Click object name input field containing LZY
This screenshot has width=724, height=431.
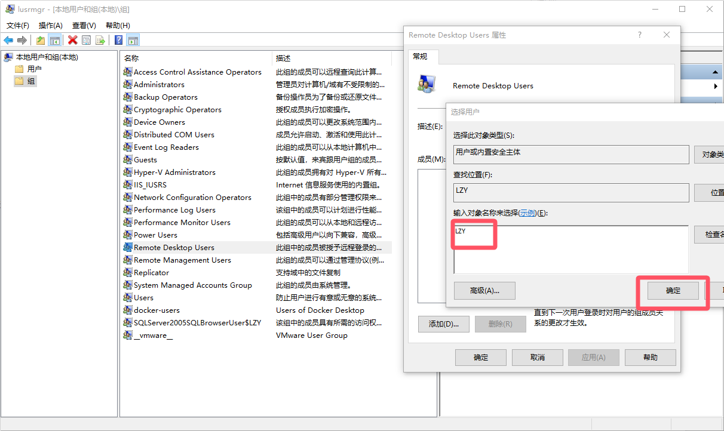tap(571, 250)
